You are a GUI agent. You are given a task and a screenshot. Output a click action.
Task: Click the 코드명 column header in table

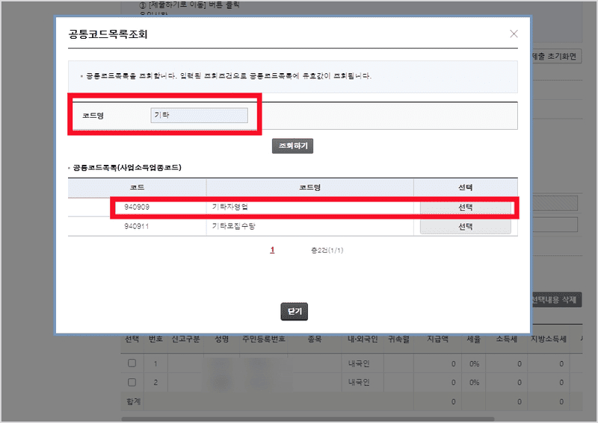pyautogui.click(x=309, y=187)
